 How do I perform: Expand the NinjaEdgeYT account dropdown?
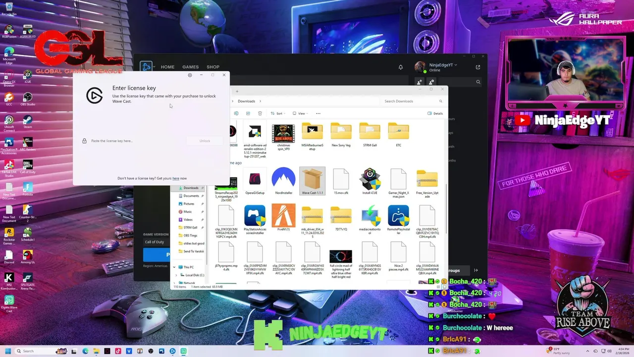[x=456, y=65]
